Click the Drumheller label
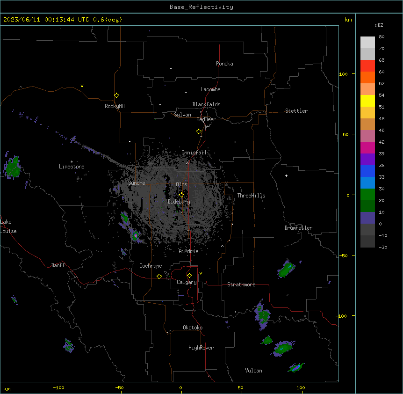The width and height of the screenshot is (403, 394). tap(298, 228)
